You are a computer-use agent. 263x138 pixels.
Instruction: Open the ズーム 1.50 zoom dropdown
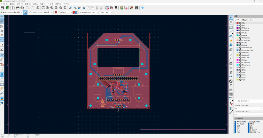click(x=106, y=12)
